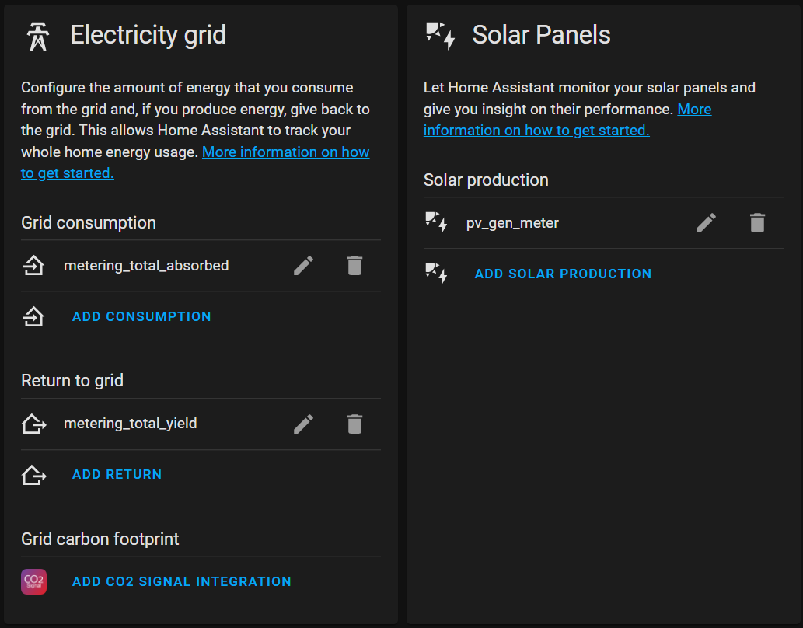Click the return-to-grid arrow icon beside ADD RETURN
Image resolution: width=803 pixels, height=628 pixels.
point(33,474)
